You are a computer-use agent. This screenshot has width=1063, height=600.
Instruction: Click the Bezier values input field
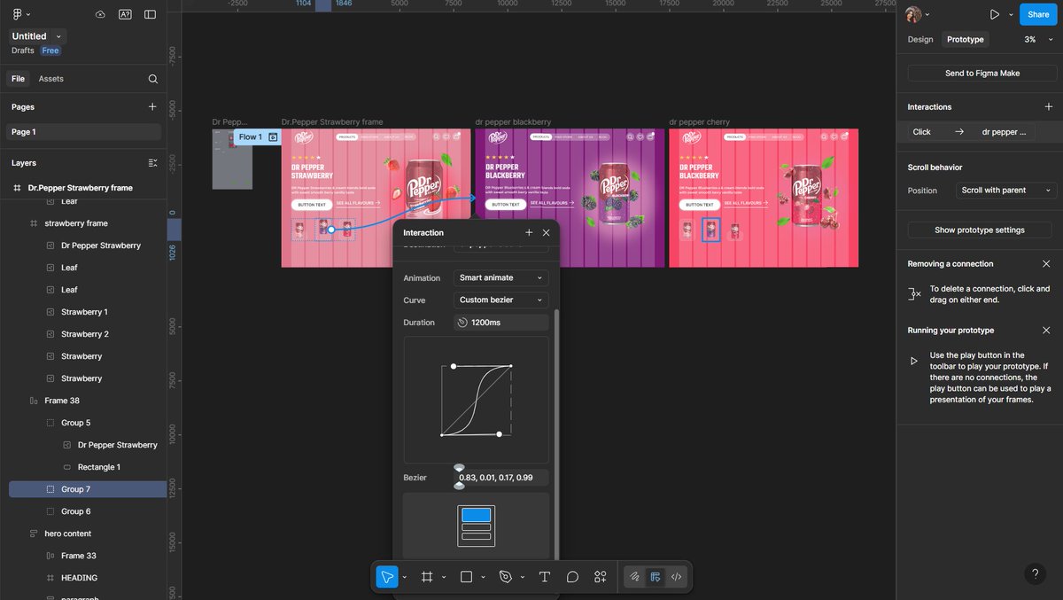pyautogui.click(x=500, y=478)
